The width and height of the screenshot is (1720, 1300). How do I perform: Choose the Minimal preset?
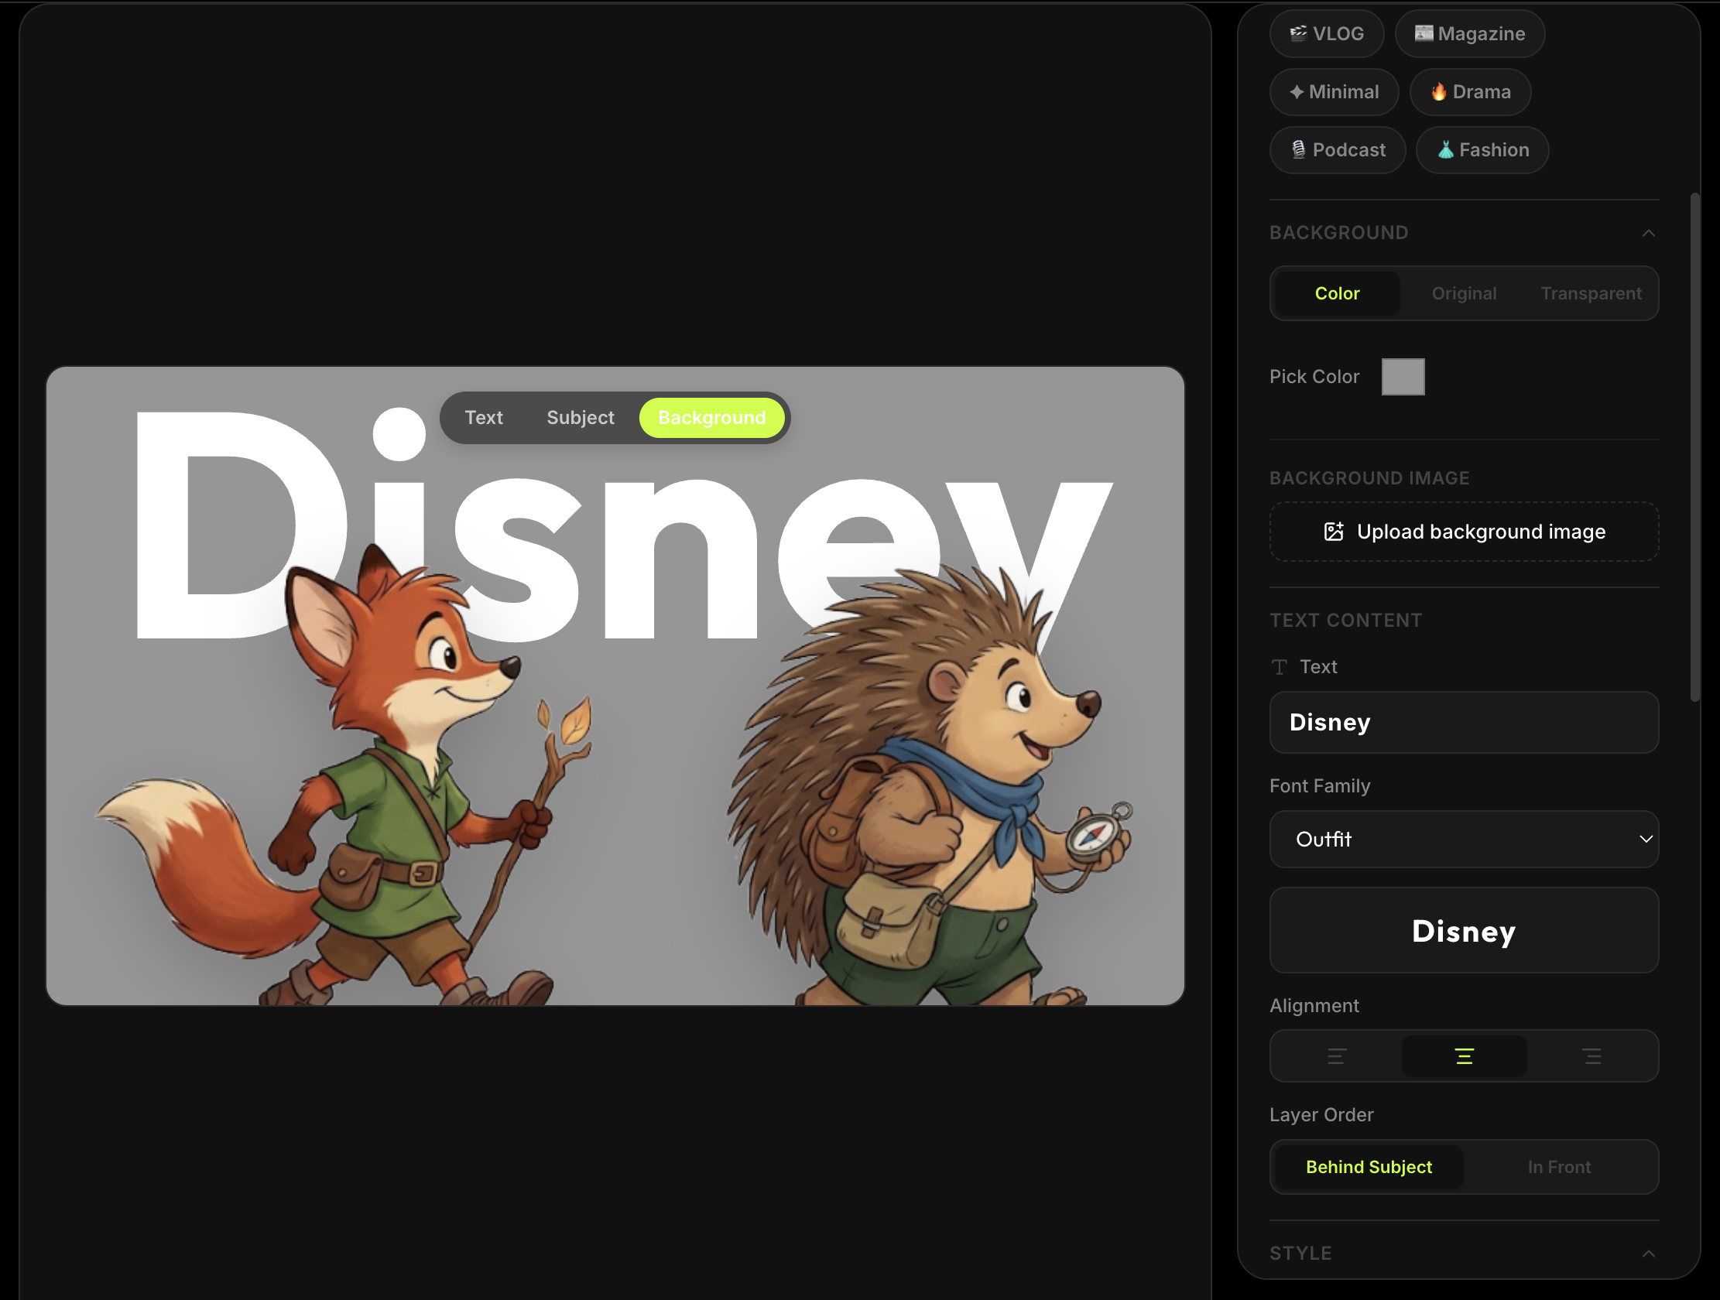[x=1335, y=92]
